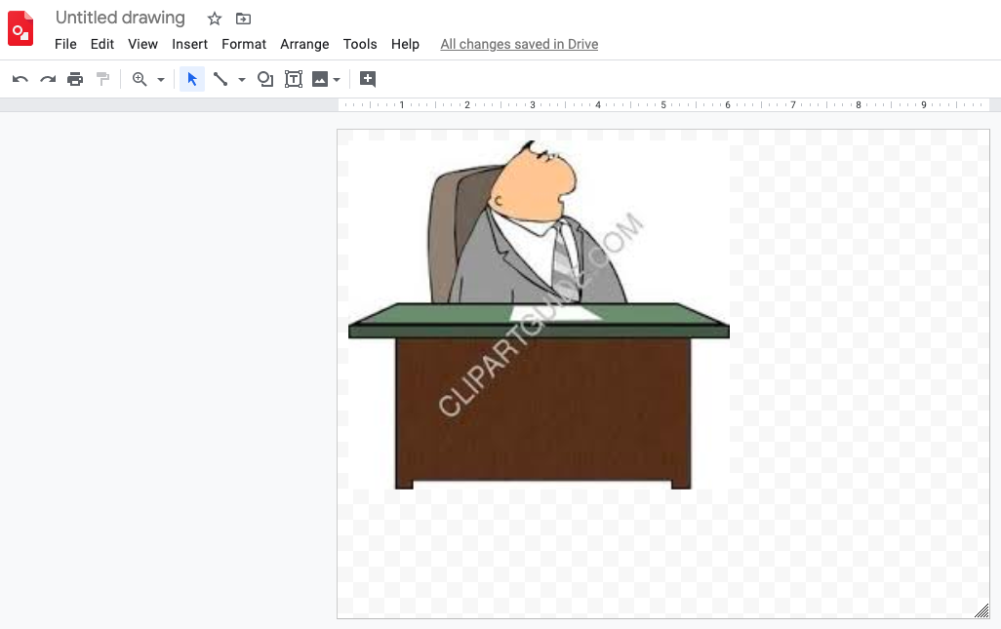
Task: Click the Untitled drawing title field
Action: pos(120,18)
